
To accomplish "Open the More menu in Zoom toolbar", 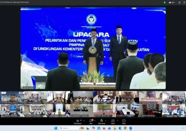I will pos(124,122).
